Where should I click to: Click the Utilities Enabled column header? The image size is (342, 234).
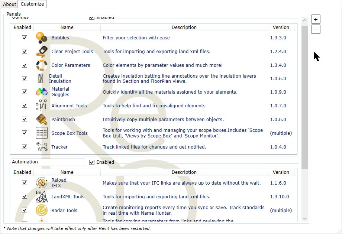pyautogui.click(x=22, y=27)
